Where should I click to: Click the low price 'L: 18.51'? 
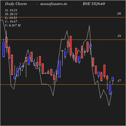pyautogui.click(x=11, y=18)
